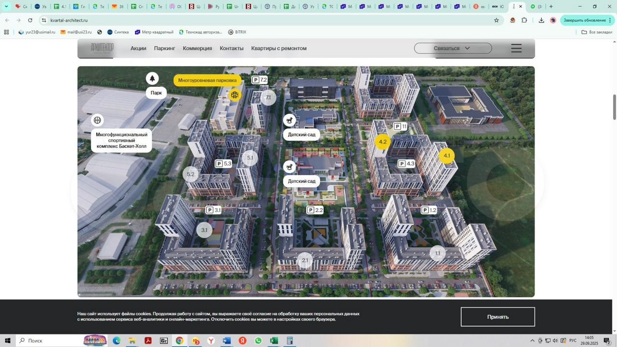The width and height of the screenshot is (617, 347).
Task: Select gray building marker 3.1
Action: 204,230
